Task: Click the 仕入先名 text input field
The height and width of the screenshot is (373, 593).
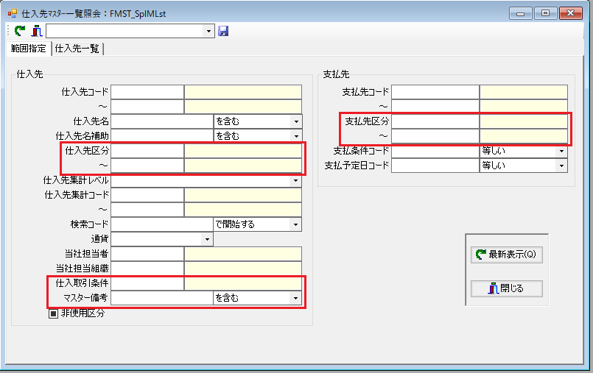Action: pos(162,121)
